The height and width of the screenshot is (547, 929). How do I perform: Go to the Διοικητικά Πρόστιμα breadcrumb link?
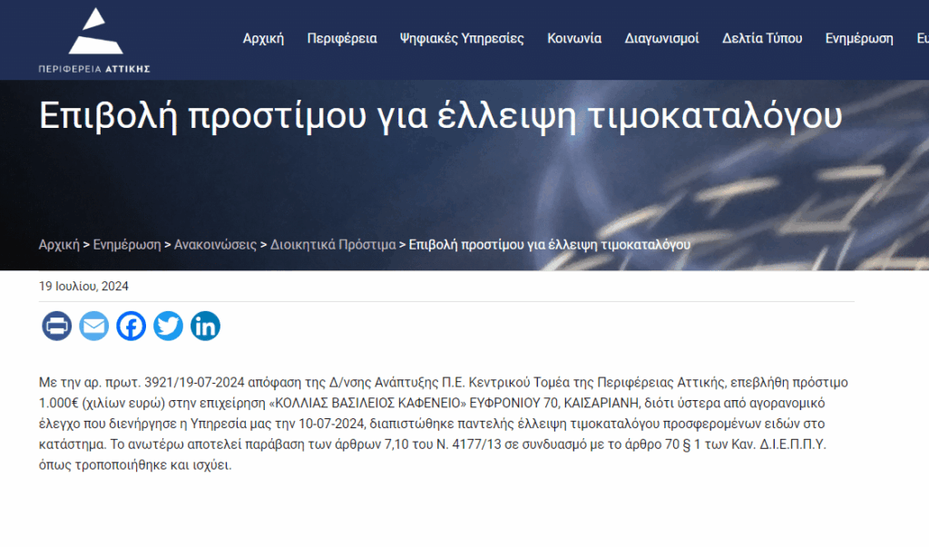coord(333,245)
